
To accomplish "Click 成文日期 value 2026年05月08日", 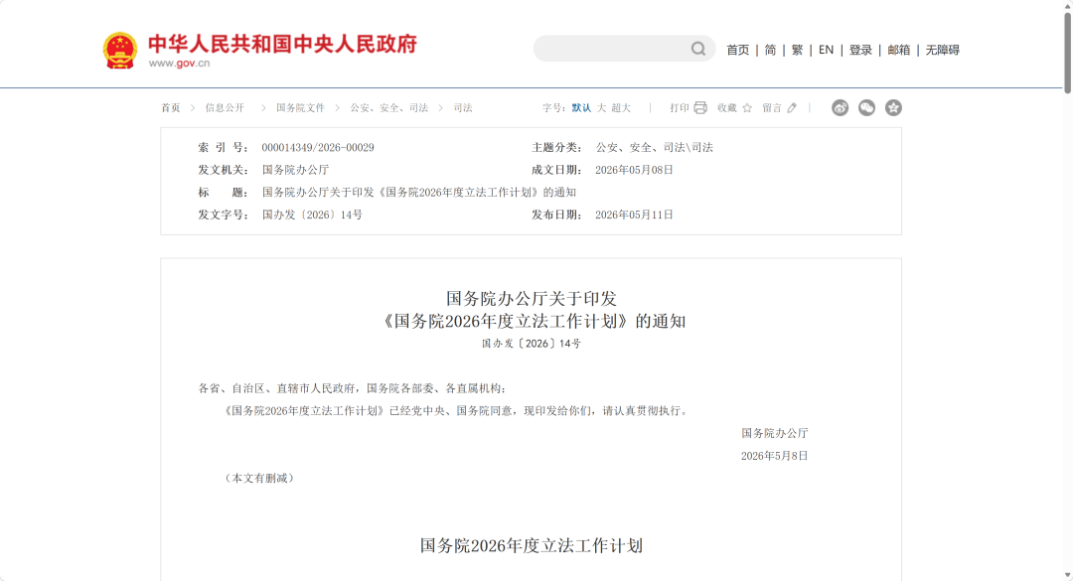I will click(x=634, y=170).
